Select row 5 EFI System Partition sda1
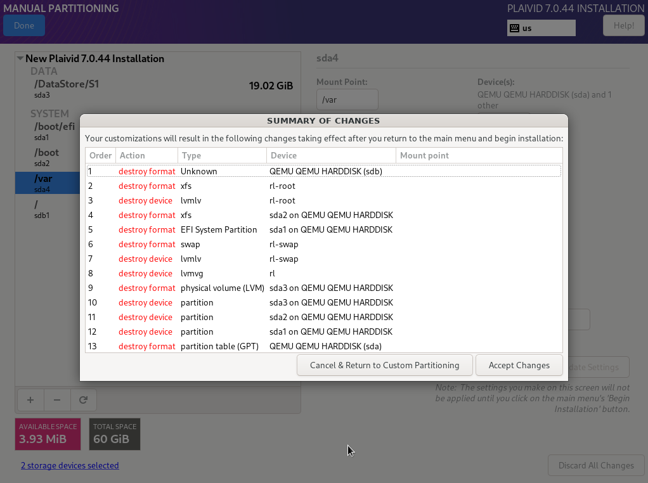Viewport: 648px width, 483px height. (x=324, y=229)
